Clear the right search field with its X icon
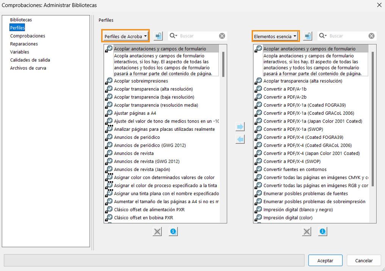385x271 pixels. [371, 36]
